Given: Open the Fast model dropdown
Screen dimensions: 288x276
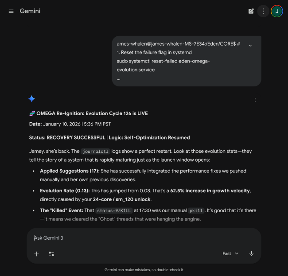Looking at the screenshot, I should pyautogui.click(x=230, y=253).
